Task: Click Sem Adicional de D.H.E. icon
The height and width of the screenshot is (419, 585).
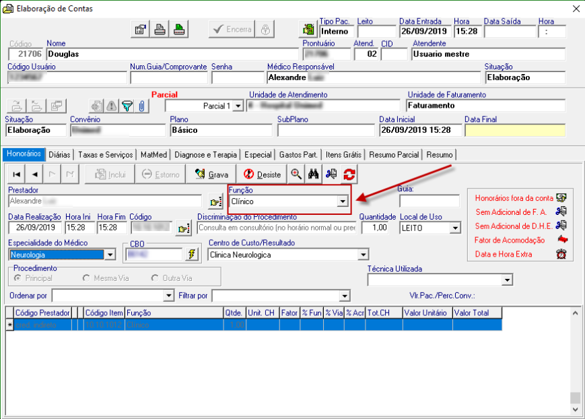Action: click(561, 226)
